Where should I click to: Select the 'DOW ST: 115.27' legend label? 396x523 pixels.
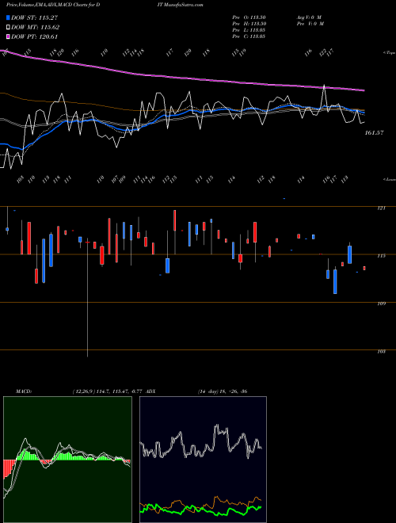(34, 17)
